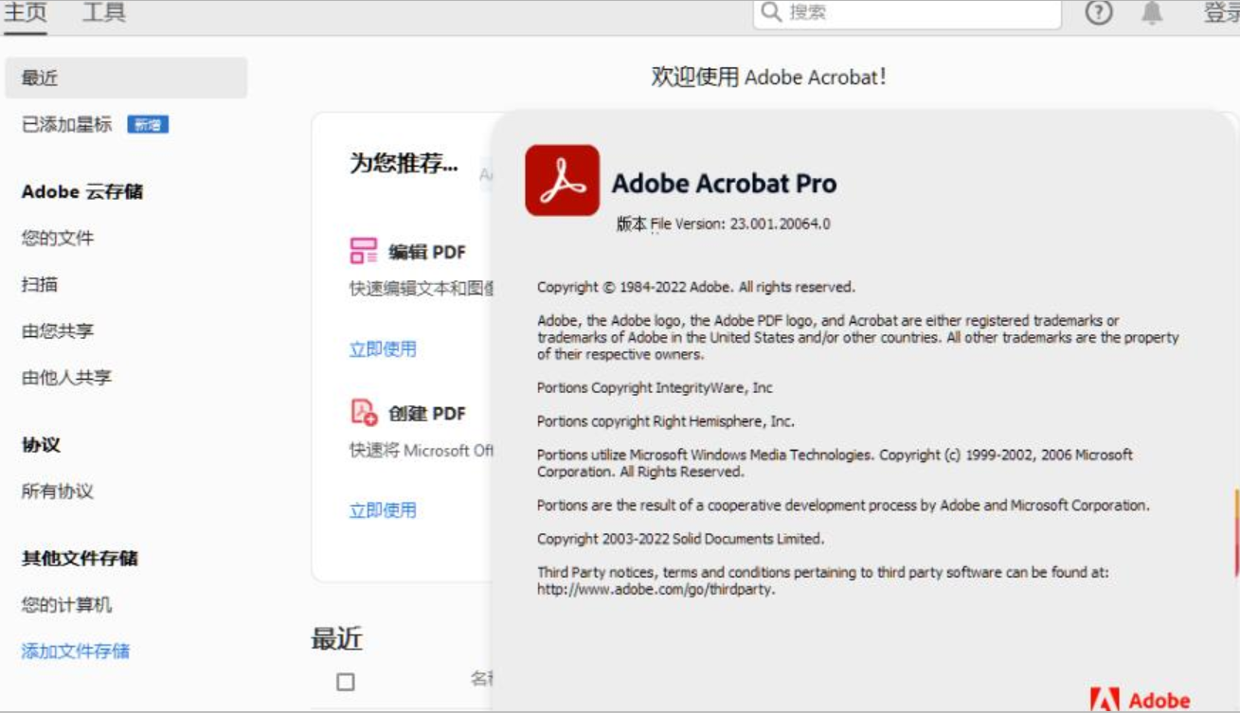Image resolution: width=1240 pixels, height=713 pixels.
Task: Click the third-party notices URL in the About dialog
Action: click(x=656, y=589)
